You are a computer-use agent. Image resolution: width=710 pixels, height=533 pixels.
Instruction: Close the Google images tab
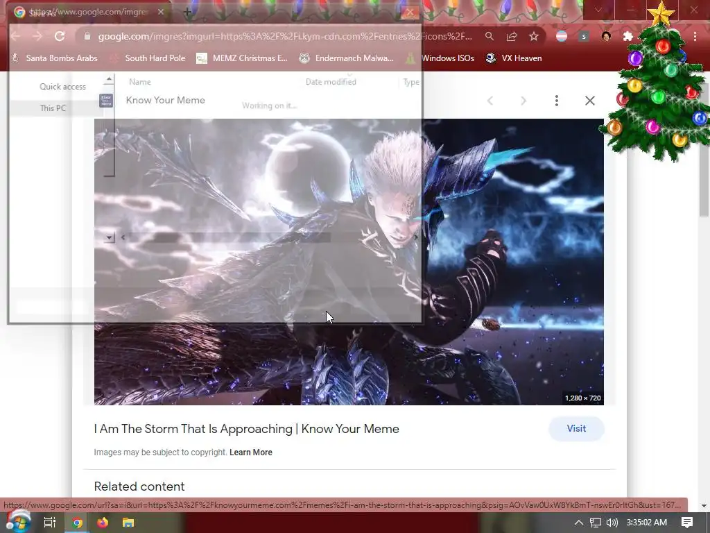click(x=161, y=12)
